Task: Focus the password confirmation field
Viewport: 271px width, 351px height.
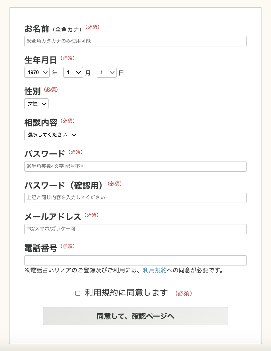Action: pos(135,198)
